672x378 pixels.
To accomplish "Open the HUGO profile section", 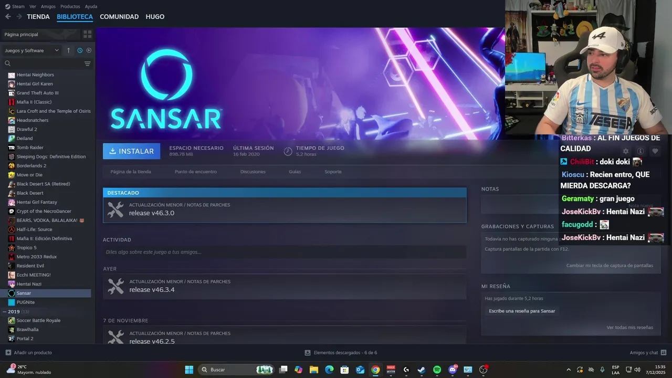I will pos(155,17).
